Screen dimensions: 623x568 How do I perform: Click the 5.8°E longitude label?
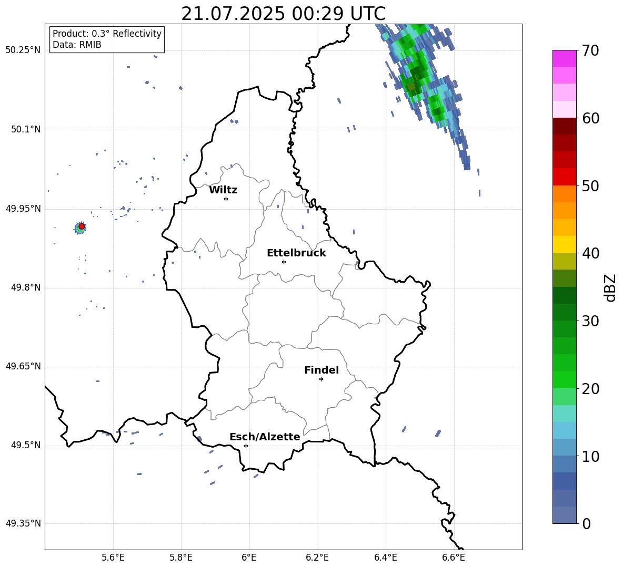click(181, 557)
